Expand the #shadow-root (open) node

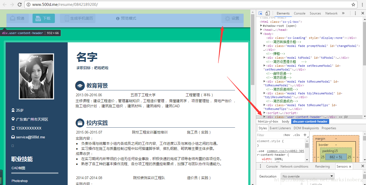[x=261, y=26]
